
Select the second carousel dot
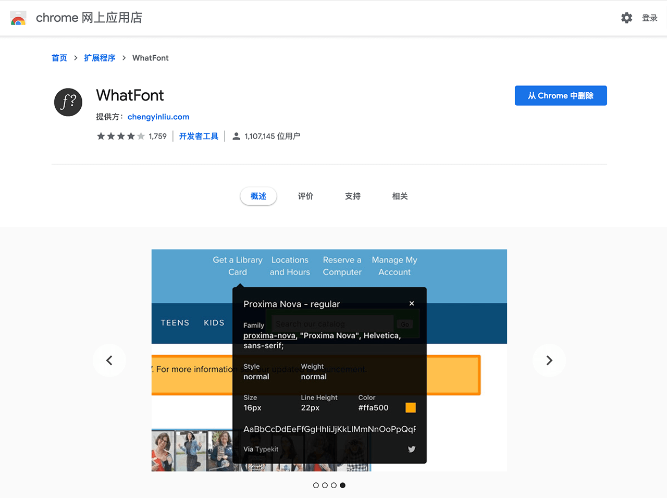tap(325, 485)
